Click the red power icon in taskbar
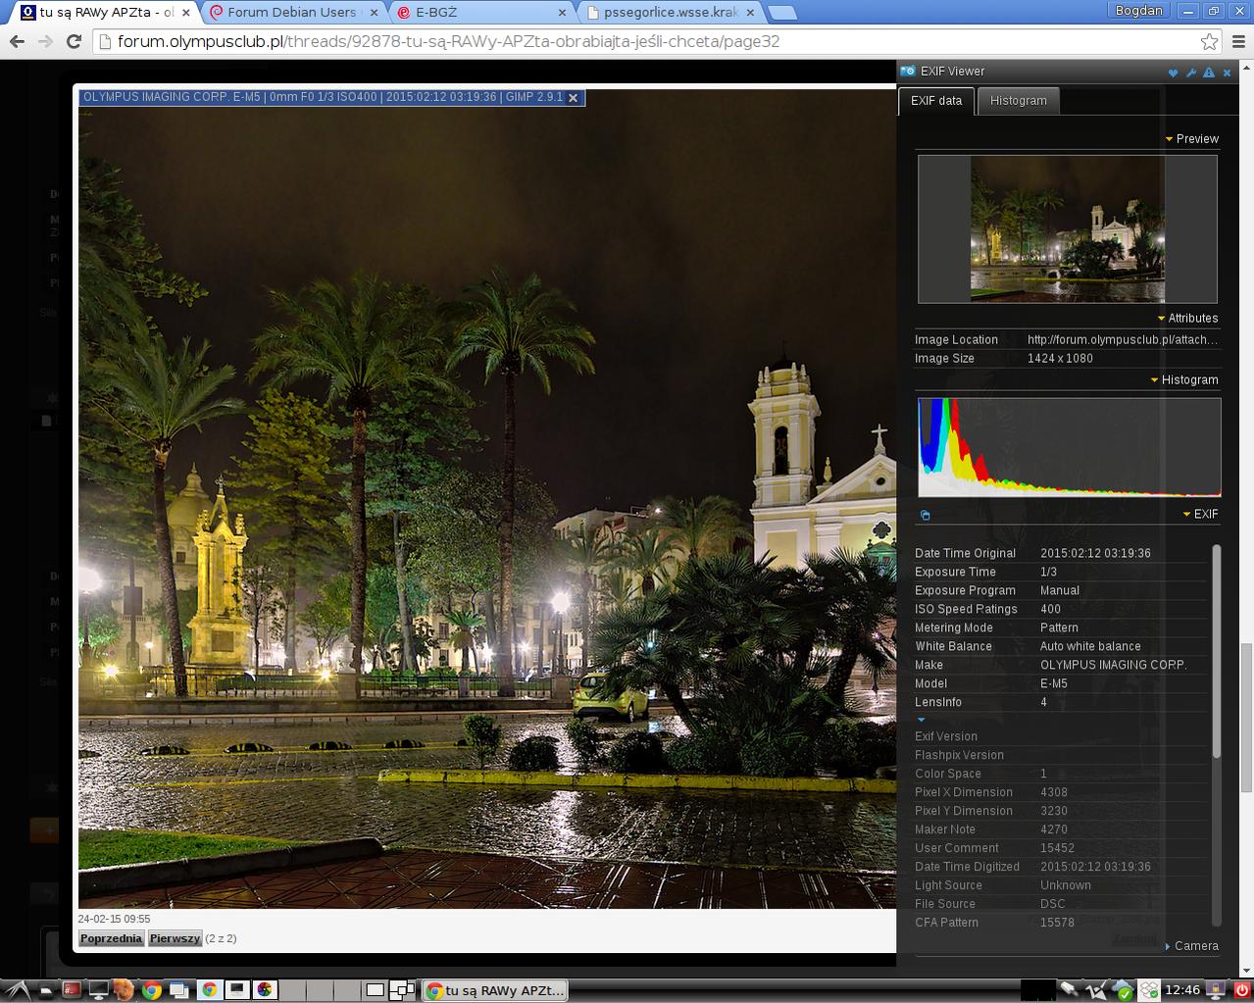Viewport: 1254px width, 1003px height. point(1241,989)
